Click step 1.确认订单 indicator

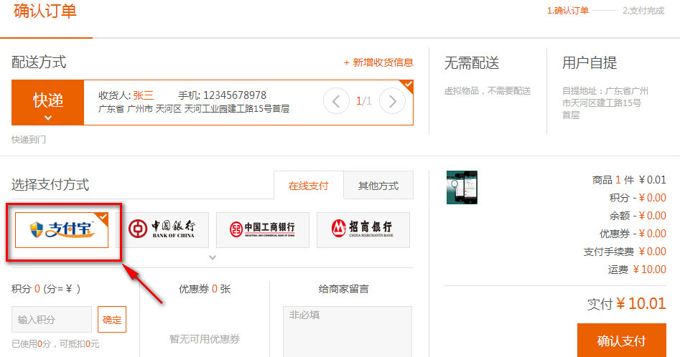point(568,11)
